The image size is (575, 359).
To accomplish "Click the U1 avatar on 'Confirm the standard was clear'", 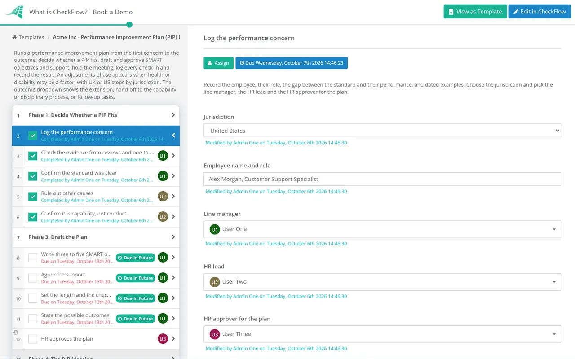I will coord(163,176).
